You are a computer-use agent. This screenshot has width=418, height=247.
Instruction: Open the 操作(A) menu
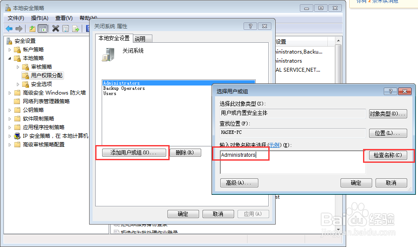click(x=39, y=18)
